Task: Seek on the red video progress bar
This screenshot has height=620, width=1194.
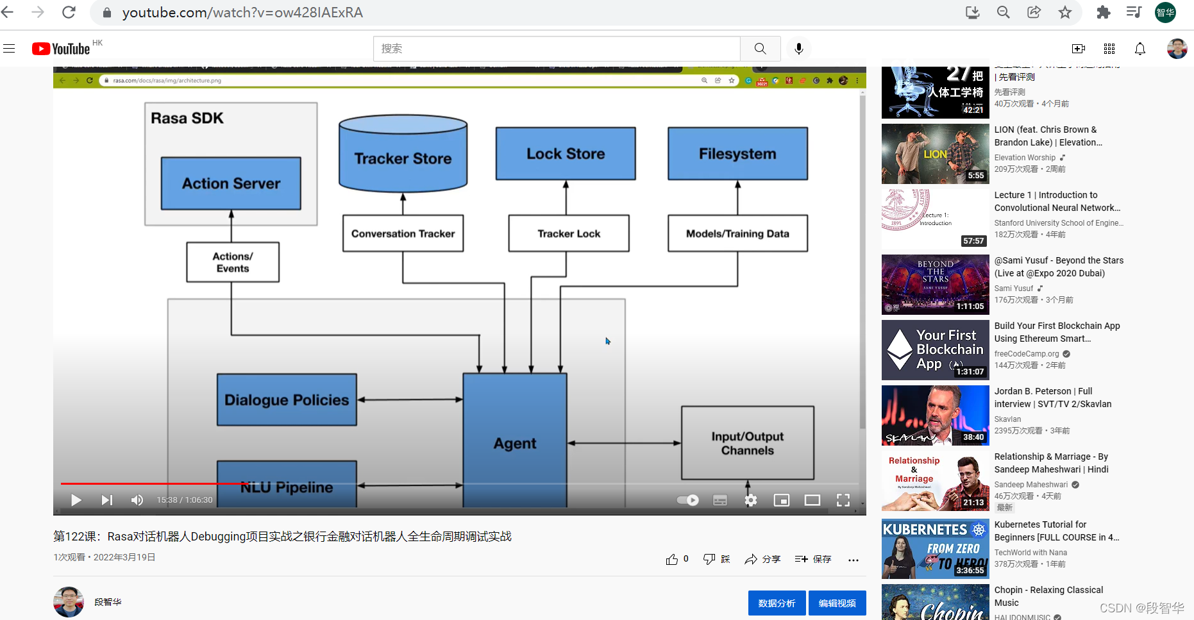Action: coord(459,483)
